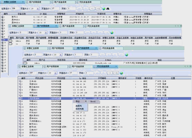Go to next page in element report toolbar
Screen dimensions: 192x138
110,73
